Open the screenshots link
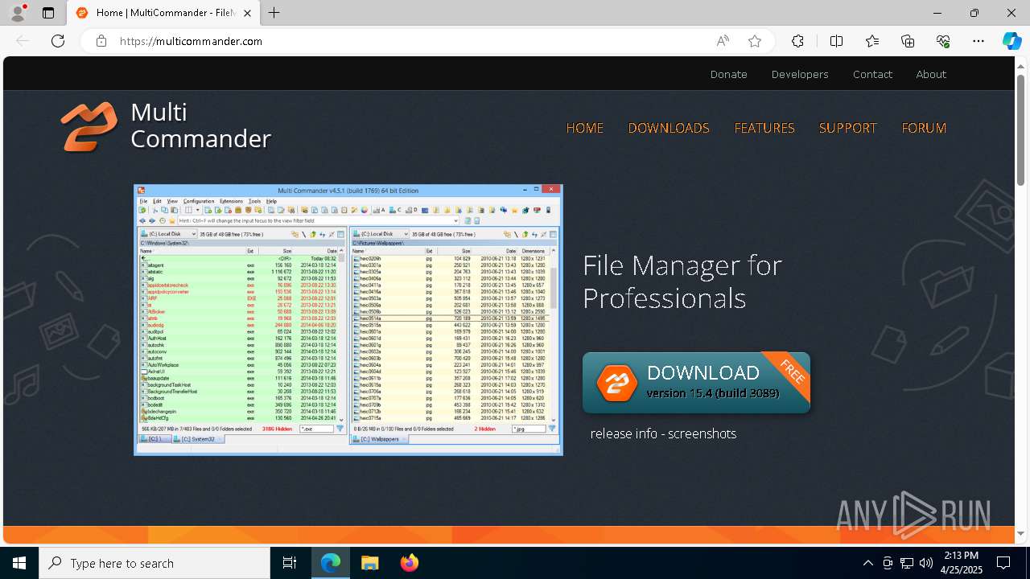The width and height of the screenshot is (1030, 579). point(702,433)
